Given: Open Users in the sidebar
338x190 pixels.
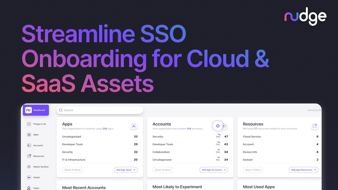Looking at the screenshot, I should 33,188.
